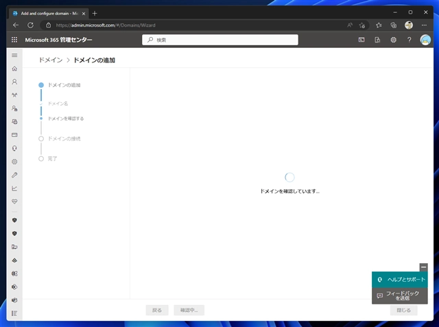Image resolution: width=439 pixels, height=327 pixels.
Task: Open browser favorites list icon
Action: coord(379,25)
